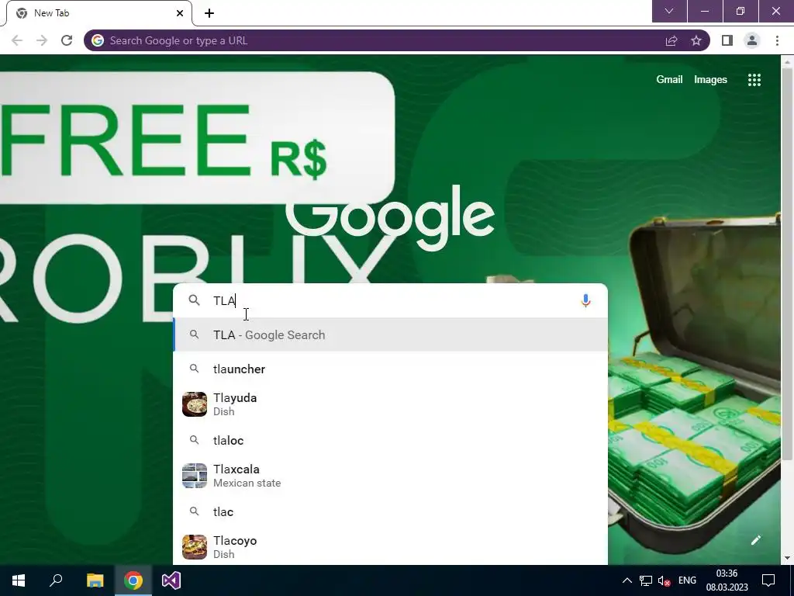Viewport: 794px width, 596px height.
Task: Click the muted volume tray icon
Action: pos(664,580)
